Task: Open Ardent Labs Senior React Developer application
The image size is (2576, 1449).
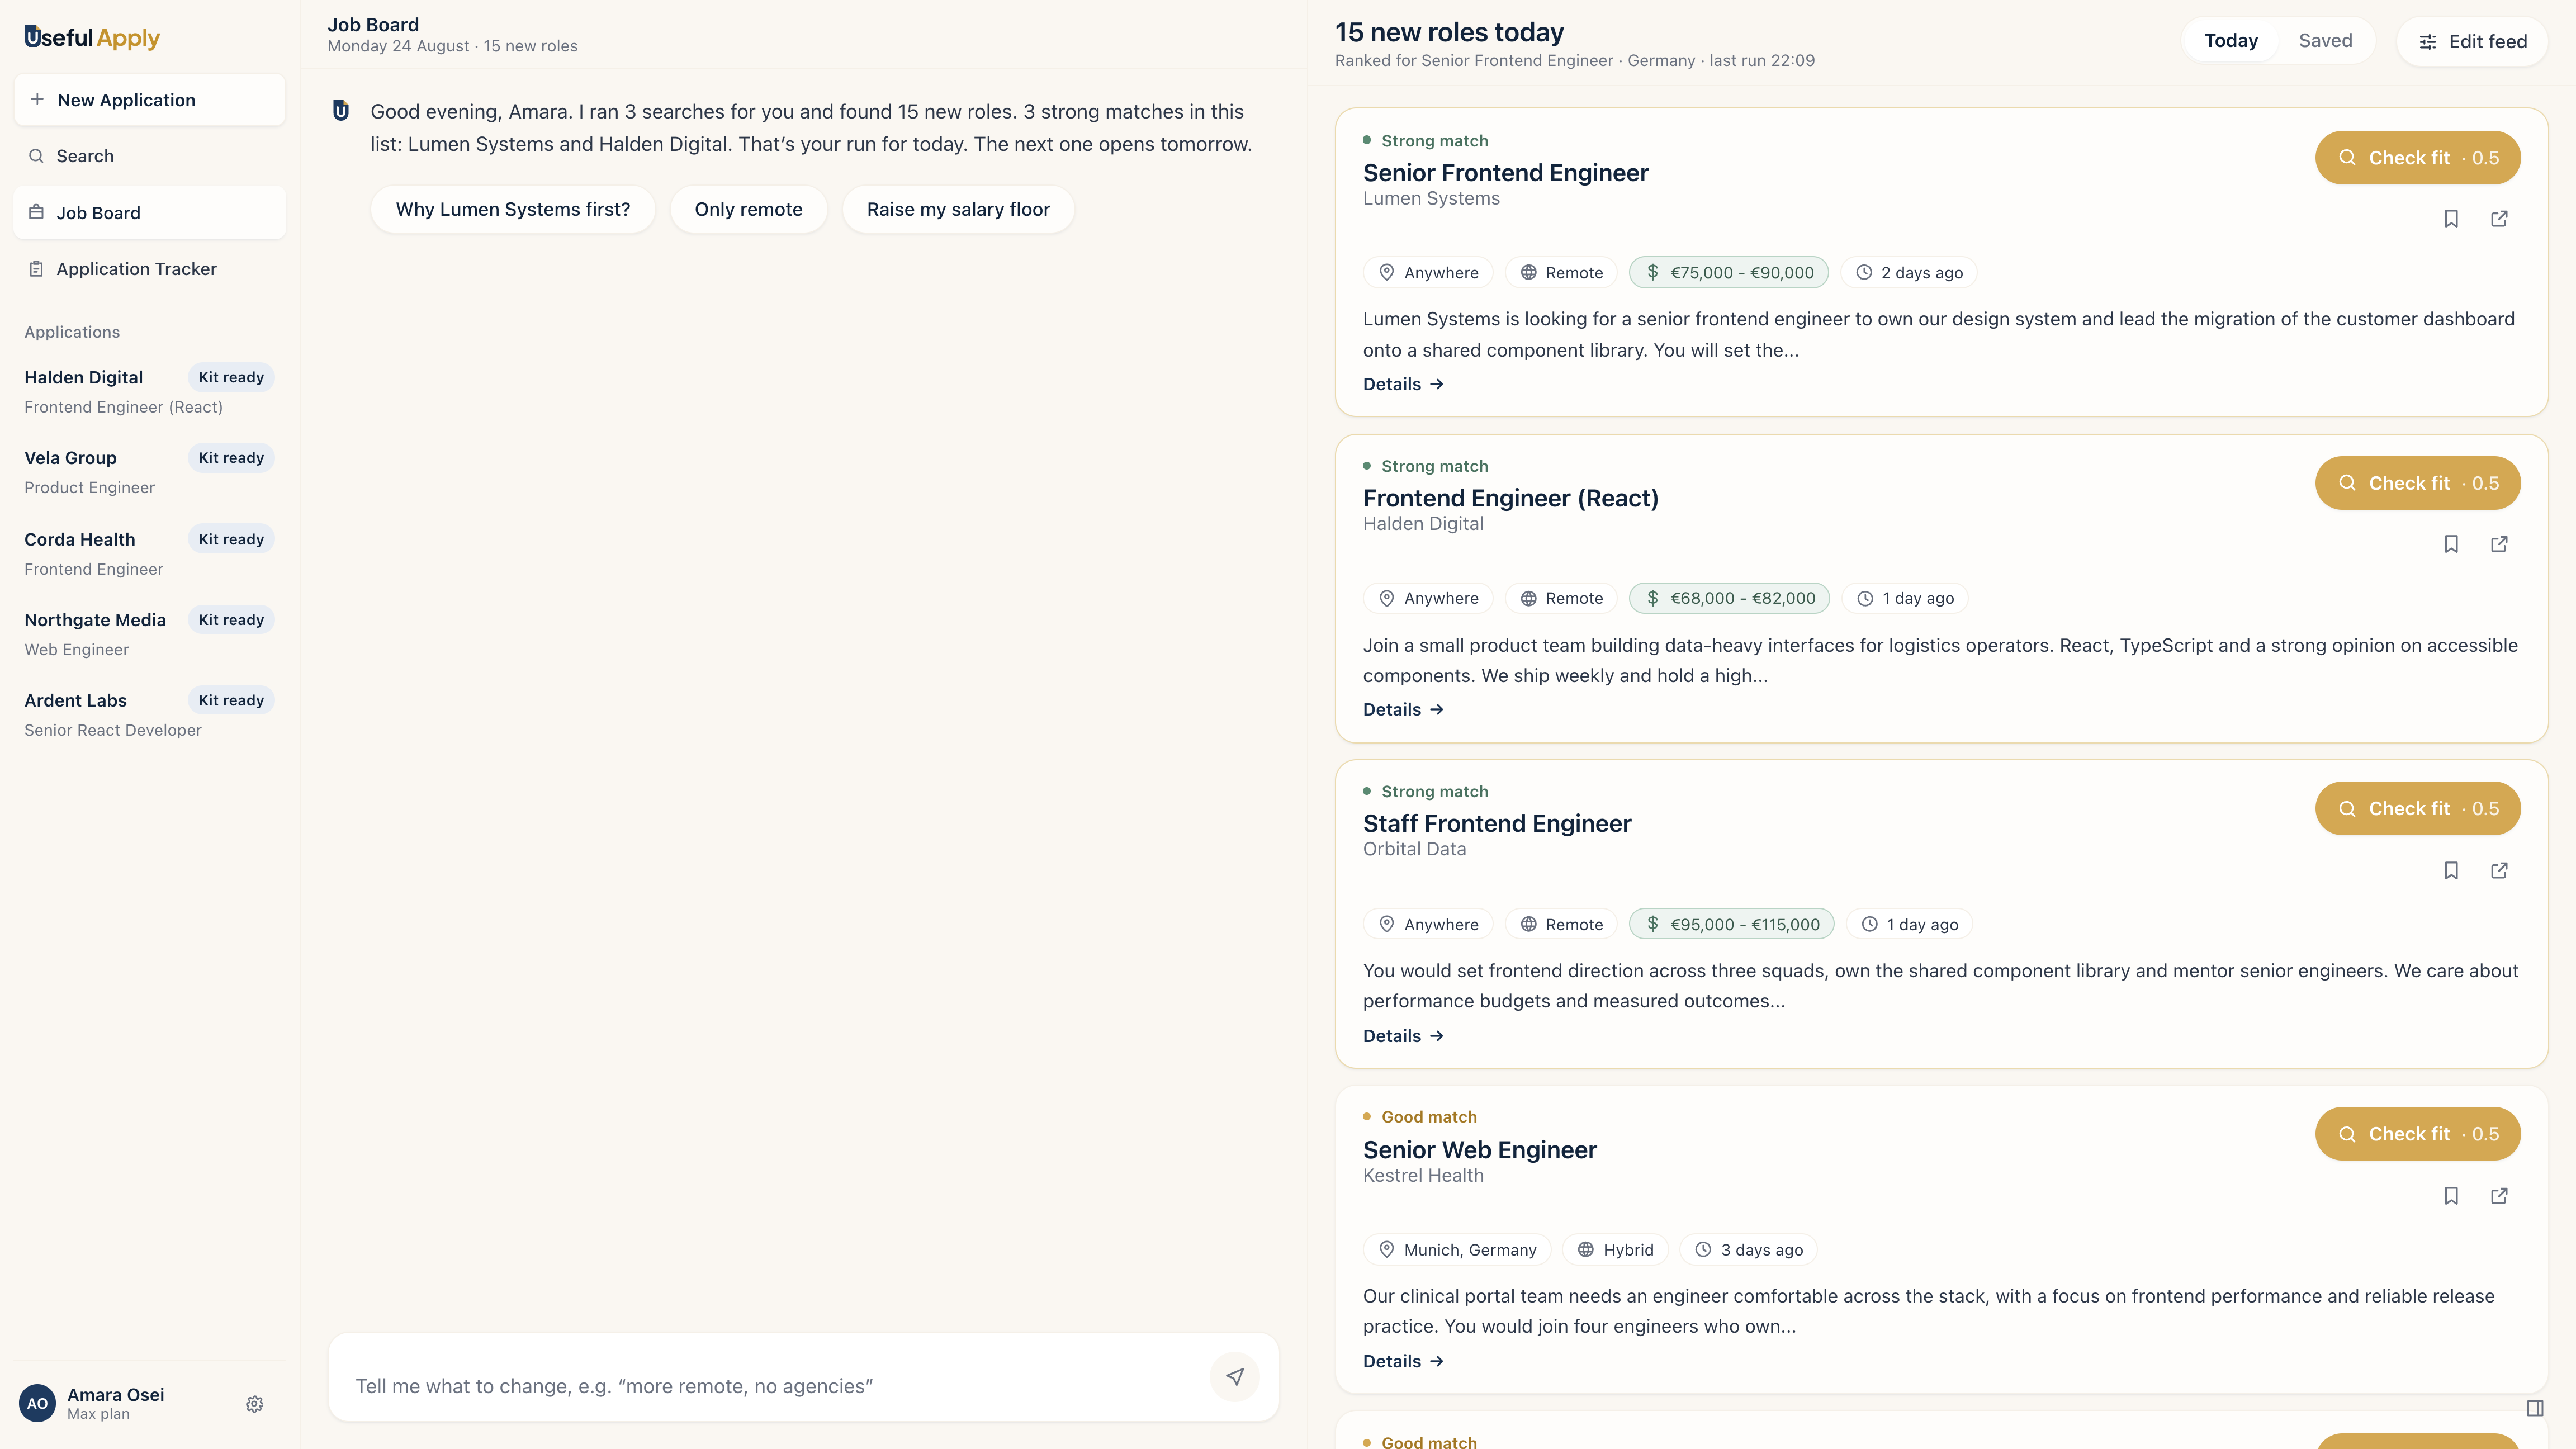Action: (x=149, y=715)
